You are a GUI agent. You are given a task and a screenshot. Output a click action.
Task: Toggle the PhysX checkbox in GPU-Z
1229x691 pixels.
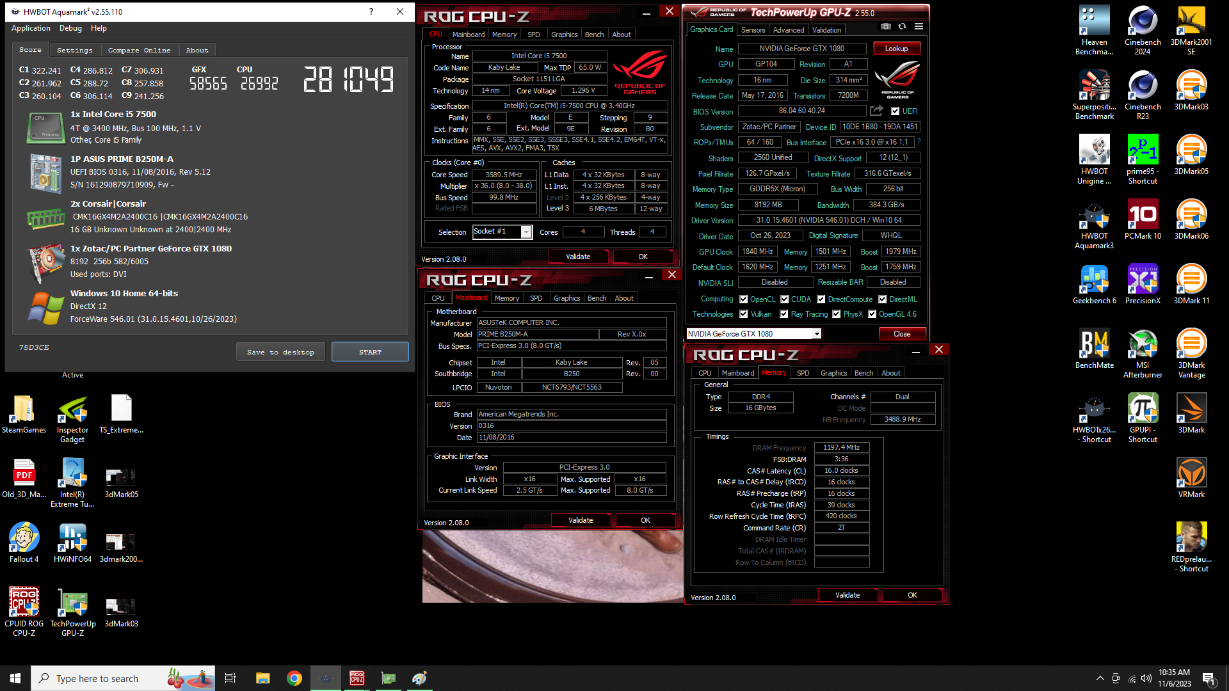tap(836, 314)
